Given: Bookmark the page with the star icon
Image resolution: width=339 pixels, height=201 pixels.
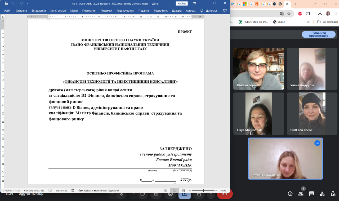Looking at the screenshot, I should [x=289, y=14].
